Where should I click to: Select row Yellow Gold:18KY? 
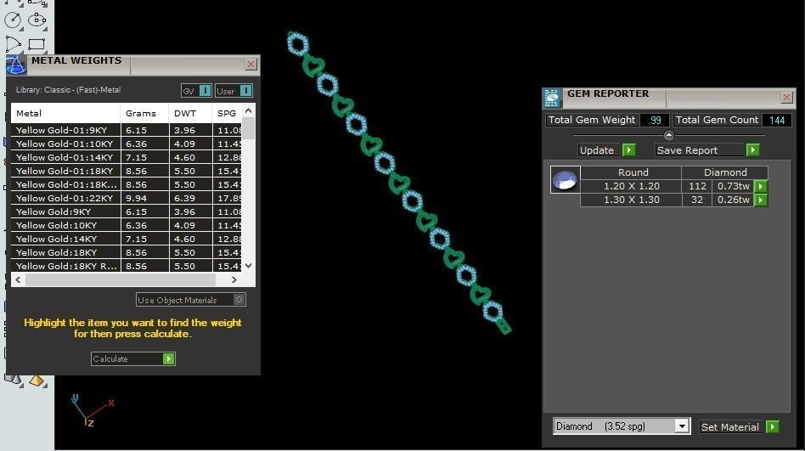tap(127, 253)
